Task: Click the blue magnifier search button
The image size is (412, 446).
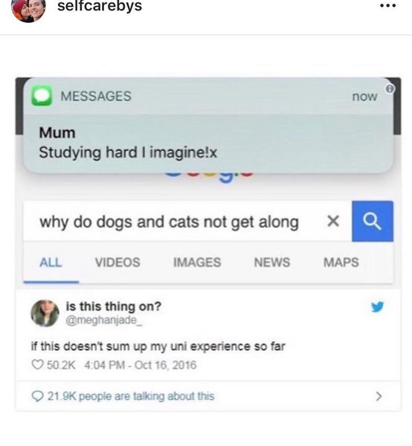Action: point(373,222)
